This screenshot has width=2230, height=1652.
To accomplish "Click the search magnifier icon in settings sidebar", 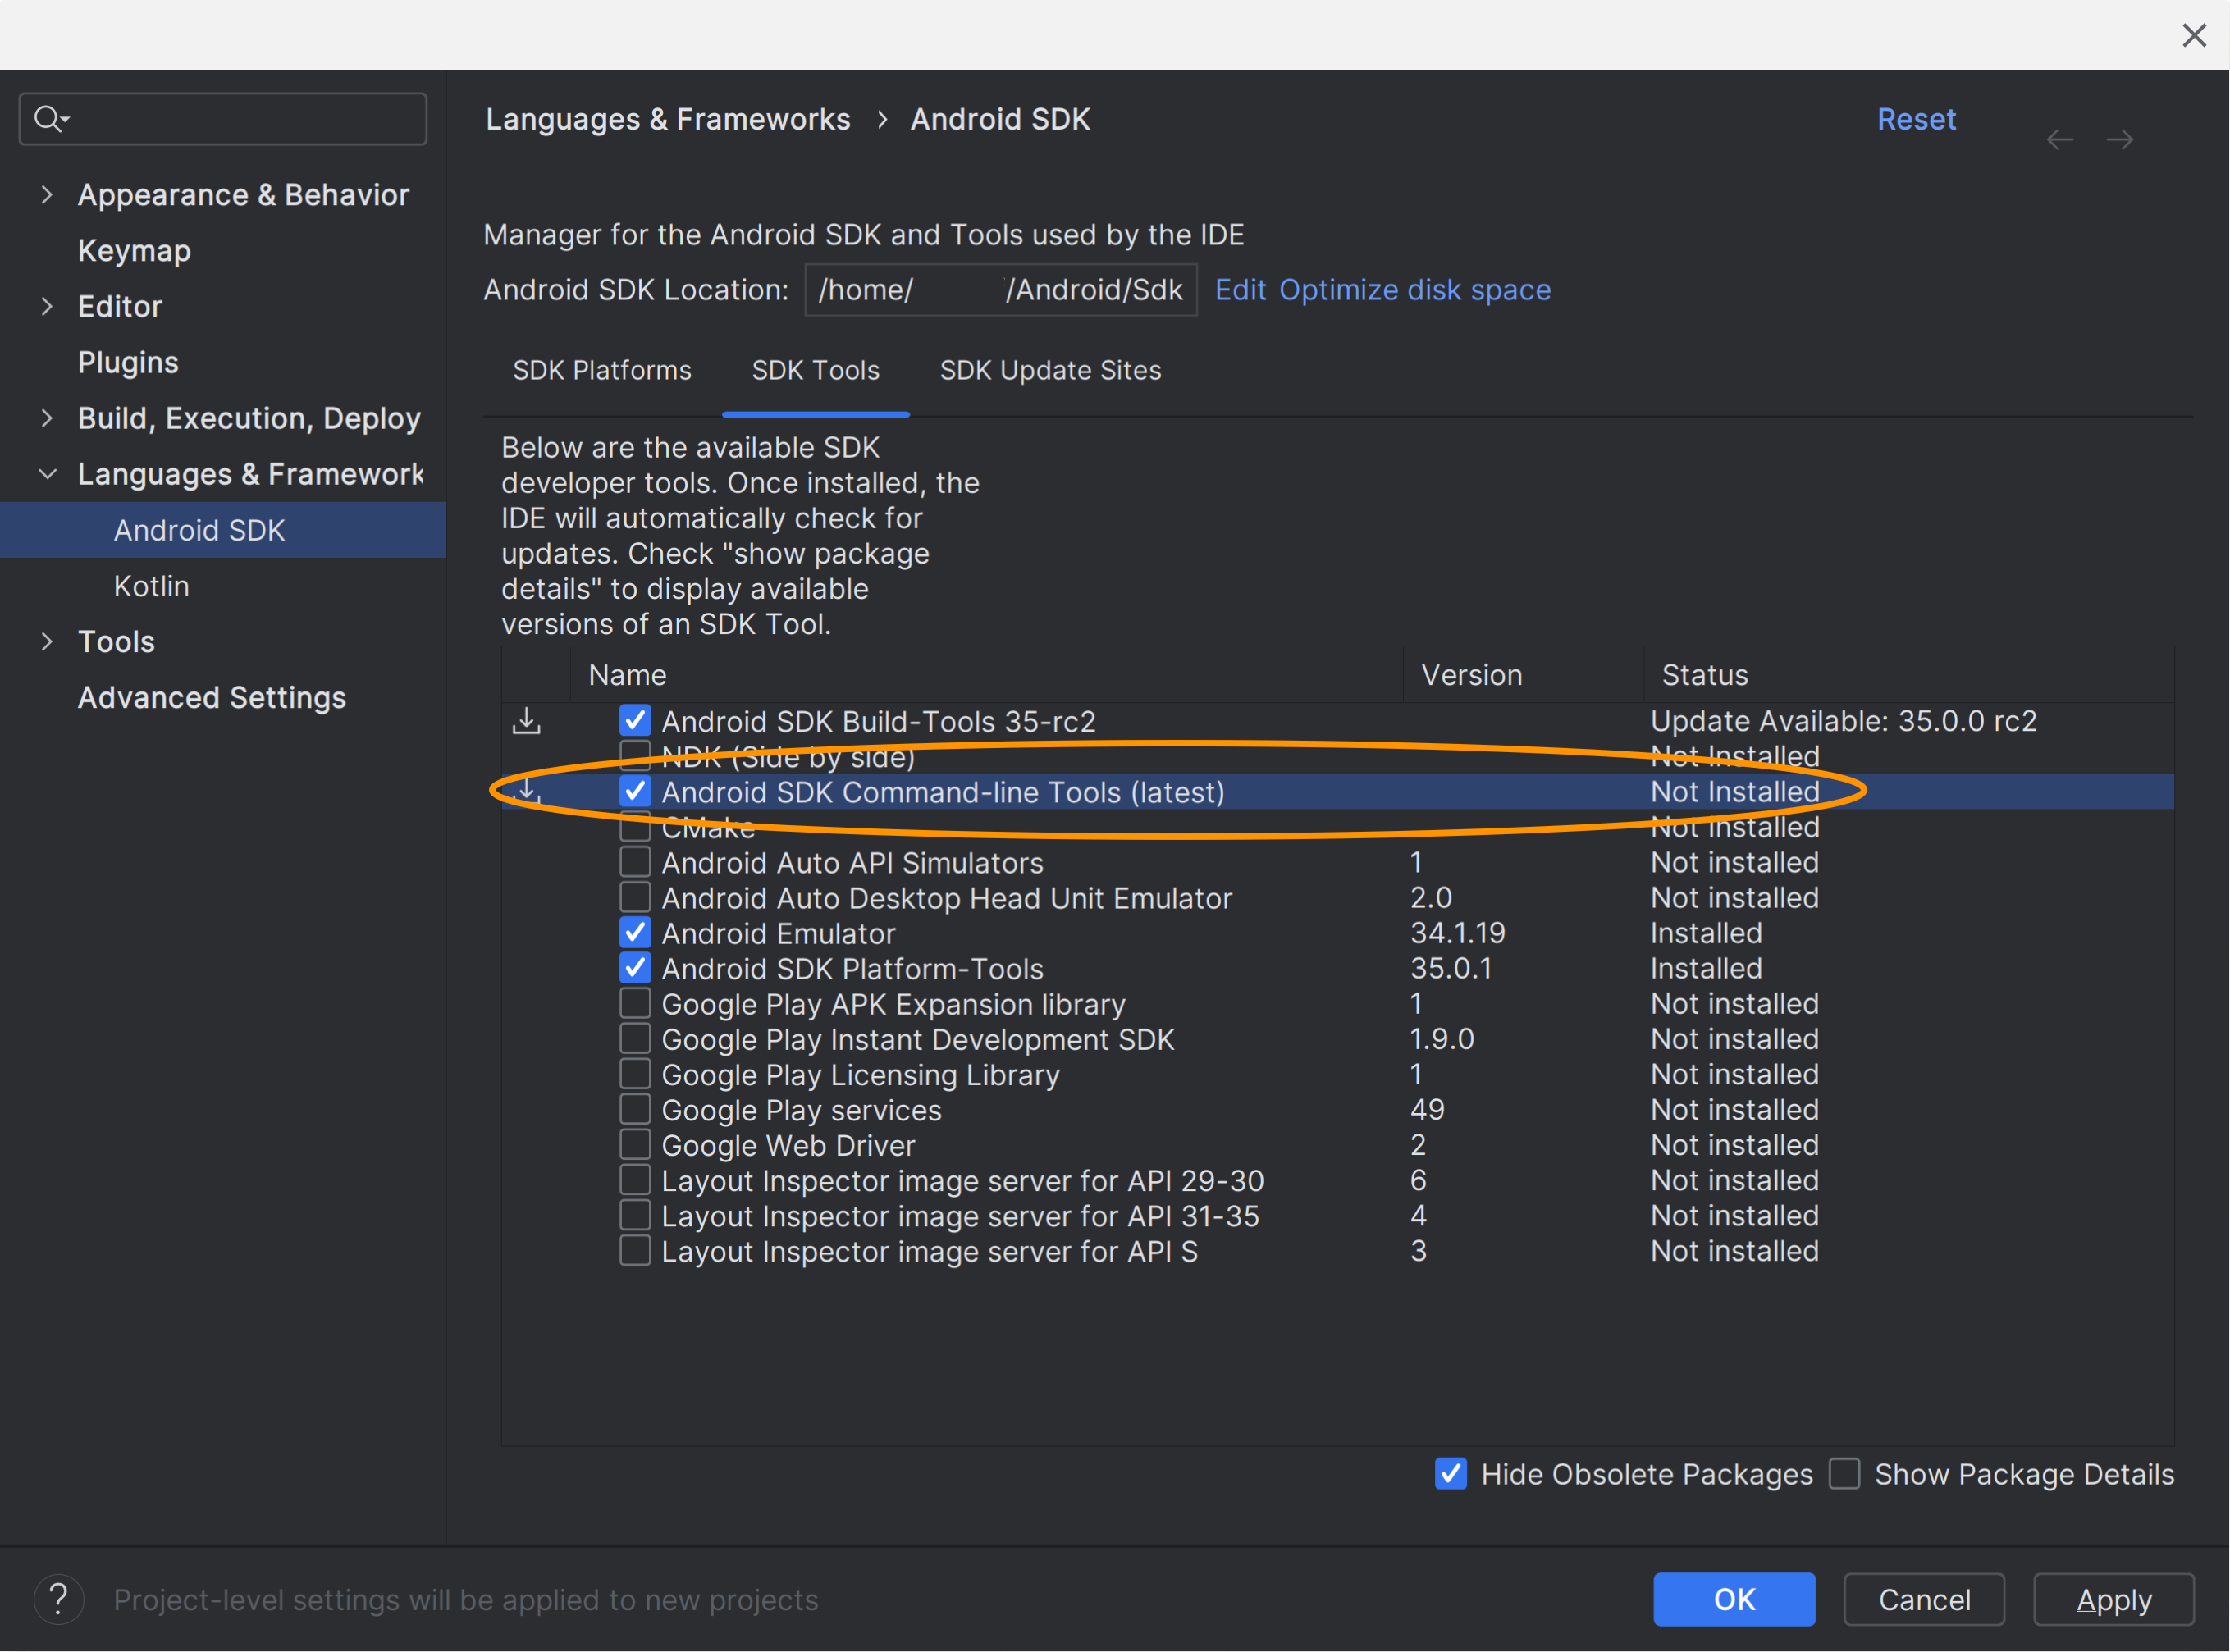I will pos(47,118).
